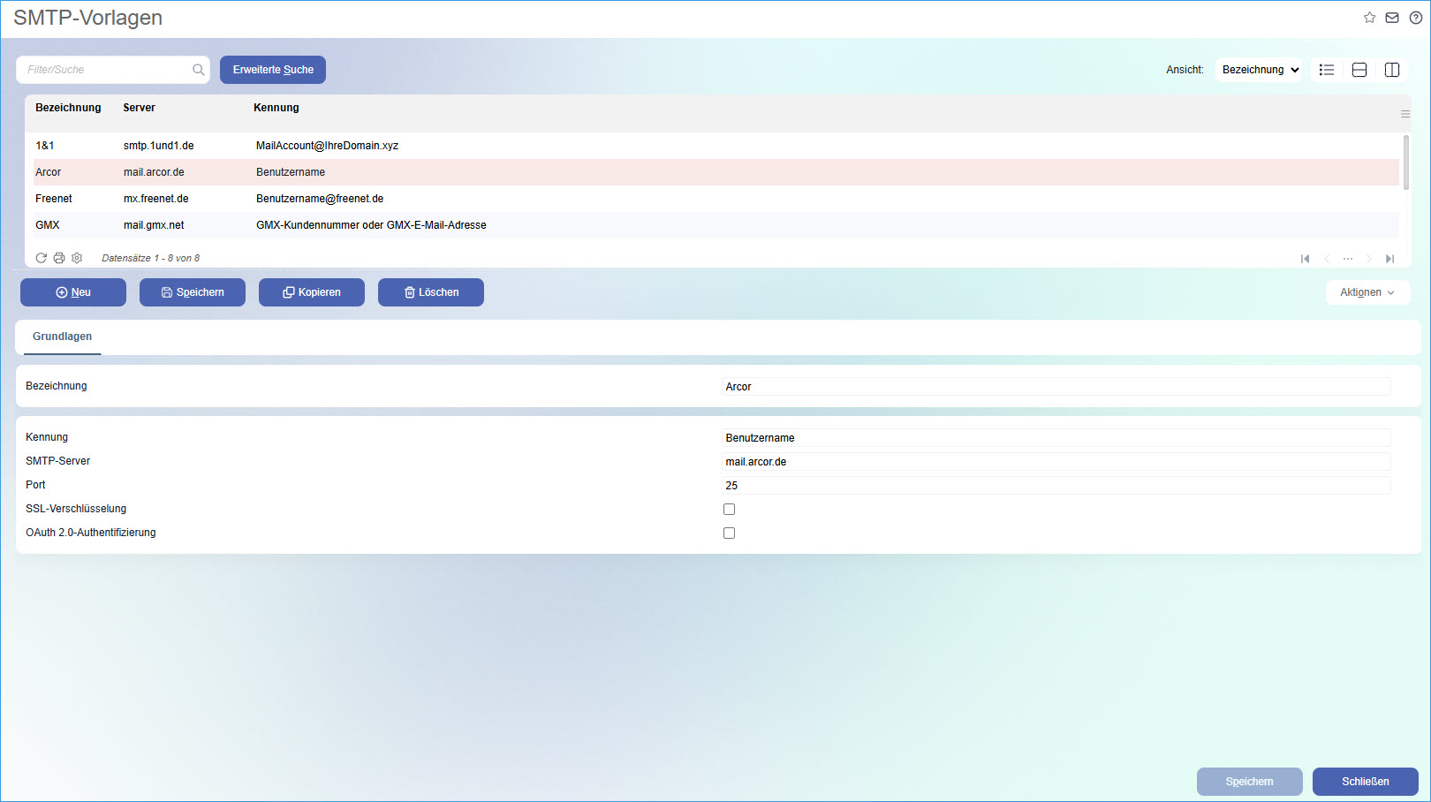
Task: Open table column menu icon
Action: 1405,114
